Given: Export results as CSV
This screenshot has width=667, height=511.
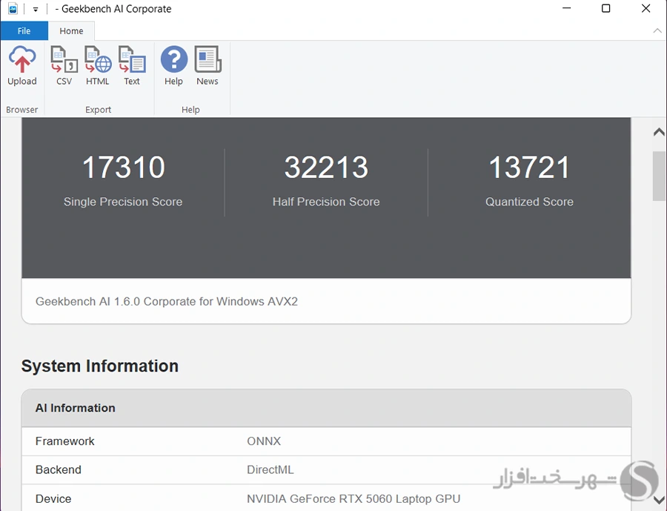Looking at the screenshot, I should pos(64,66).
